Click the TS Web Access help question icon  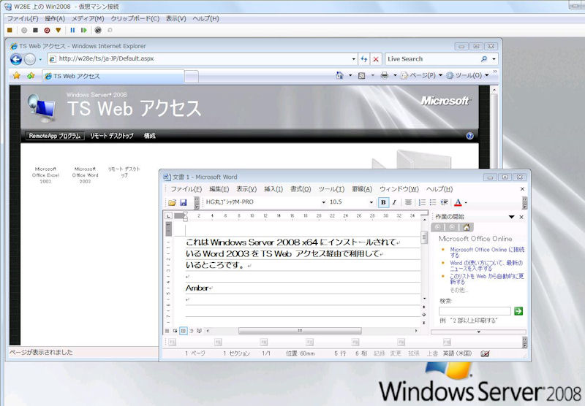[469, 136]
